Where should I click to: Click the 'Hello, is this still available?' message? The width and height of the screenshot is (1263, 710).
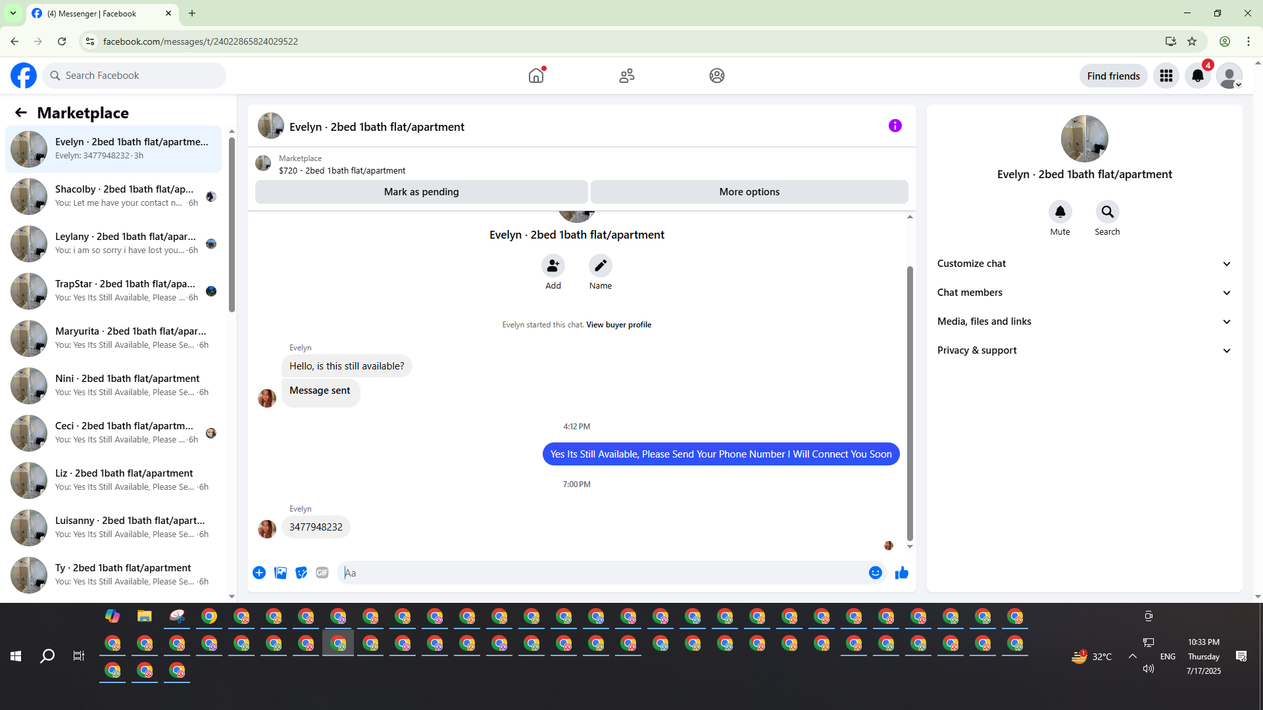347,366
